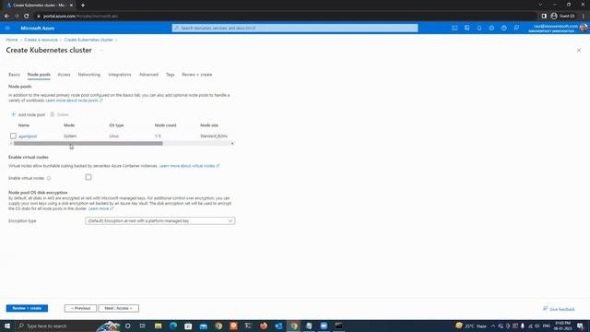
Task: Launch Firefox from the taskbar
Action: pos(264,326)
